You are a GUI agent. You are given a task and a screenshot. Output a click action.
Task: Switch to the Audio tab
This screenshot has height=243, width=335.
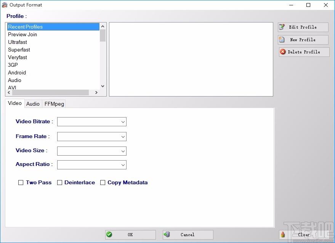[x=33, y=104]
